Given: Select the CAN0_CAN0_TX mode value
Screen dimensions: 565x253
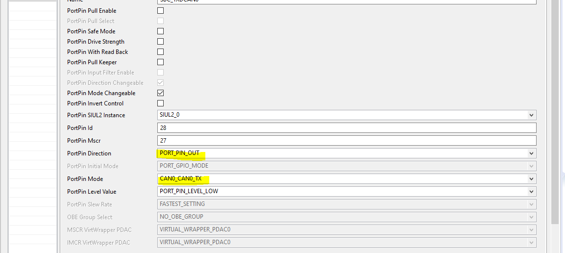Looking at the screenshot, I should point(180,179).
